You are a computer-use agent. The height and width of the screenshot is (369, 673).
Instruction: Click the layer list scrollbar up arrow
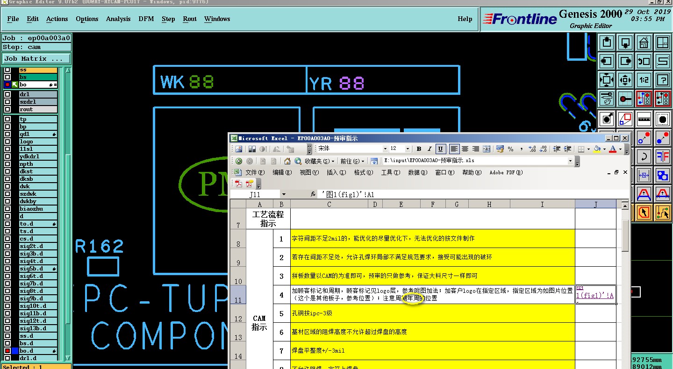pyautogui.click(x=68, y=71)
